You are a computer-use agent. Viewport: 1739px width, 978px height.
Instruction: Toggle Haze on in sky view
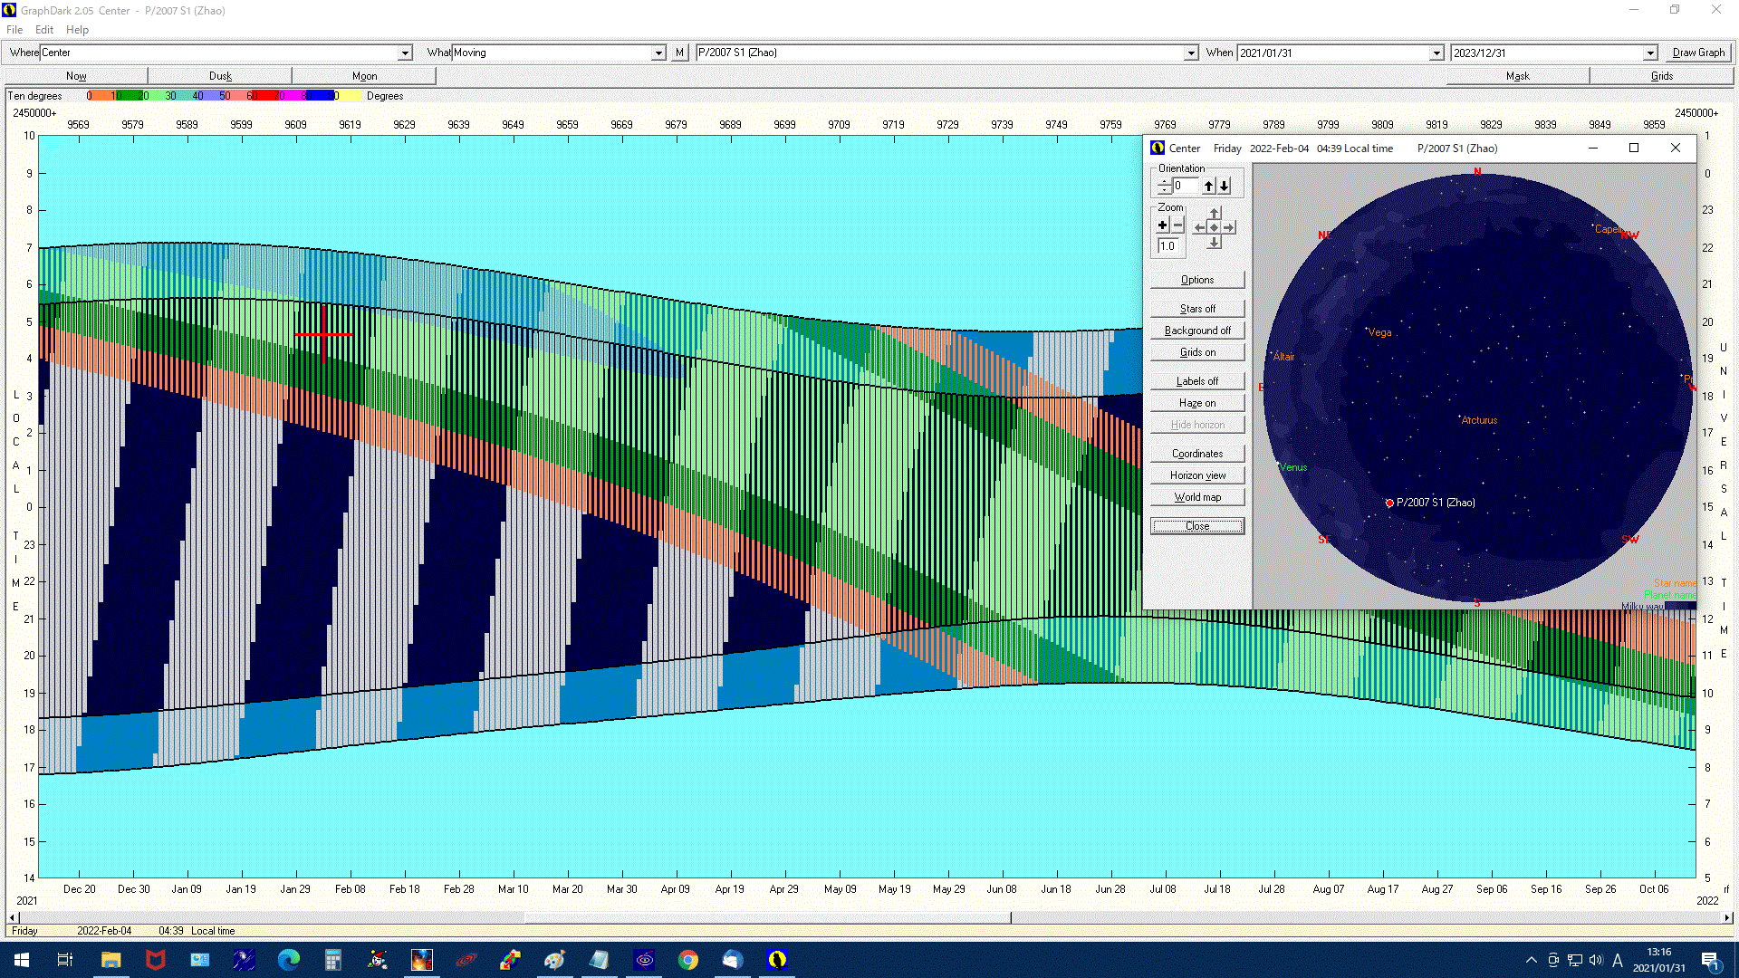pyautogui.click(x=1197, y=403)
